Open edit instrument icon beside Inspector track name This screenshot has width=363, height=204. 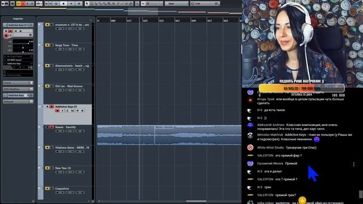pyautogui.click(x=32, y=25)
